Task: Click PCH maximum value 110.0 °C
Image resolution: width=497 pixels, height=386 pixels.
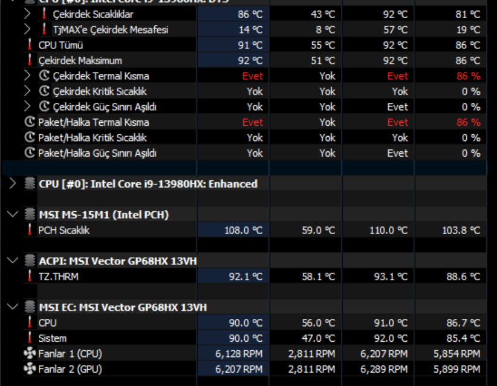Action: click(388, 231)
